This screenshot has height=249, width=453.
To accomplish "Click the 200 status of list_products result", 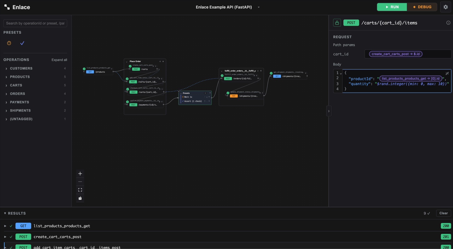I will click(x=446, y=226).
